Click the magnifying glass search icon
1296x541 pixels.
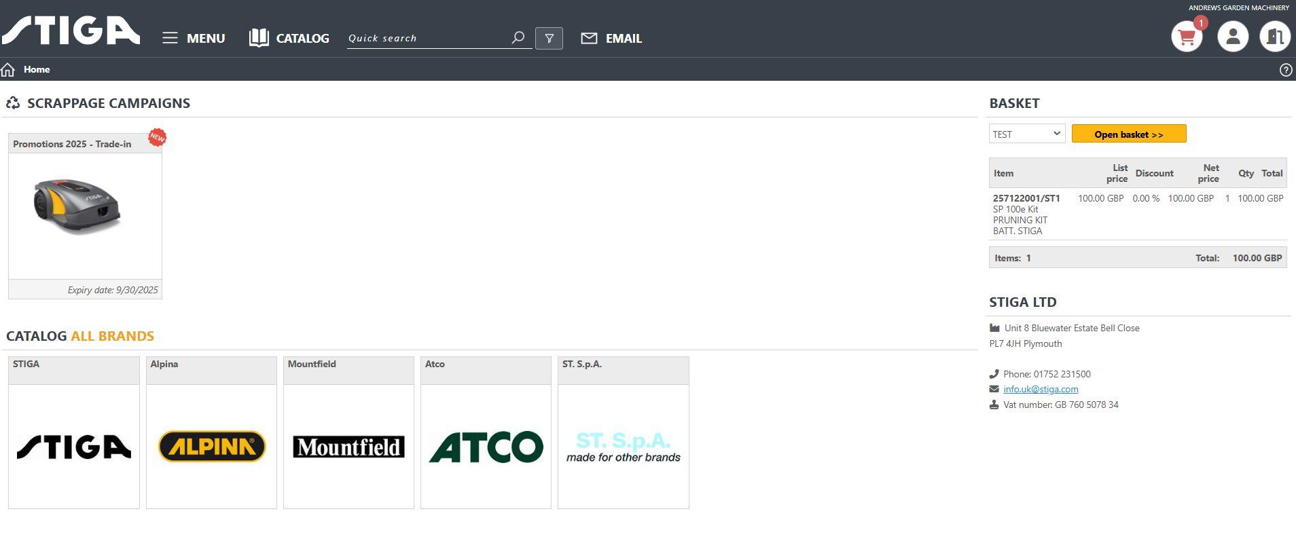click(518, 37)
